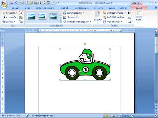Image resolution: width=158 pixels, height=118 pixels.
Task: Click the Compress Pictures icon
Action: tap(21, 13)
